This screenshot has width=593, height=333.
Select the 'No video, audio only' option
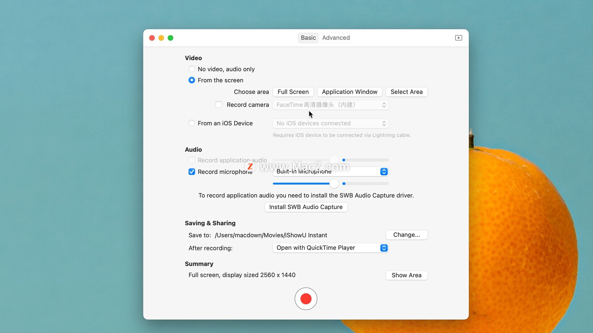pos(192,69)
